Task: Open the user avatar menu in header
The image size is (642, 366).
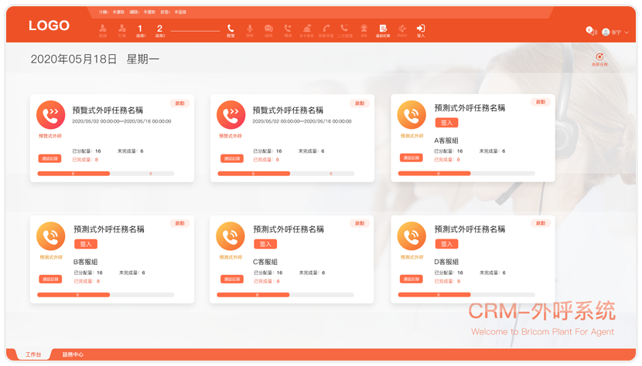Action: coord(606,32)
